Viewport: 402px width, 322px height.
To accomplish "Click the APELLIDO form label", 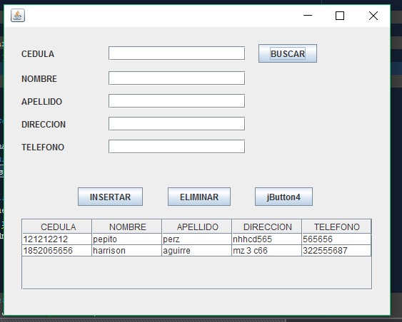I will tap(42, 102).
